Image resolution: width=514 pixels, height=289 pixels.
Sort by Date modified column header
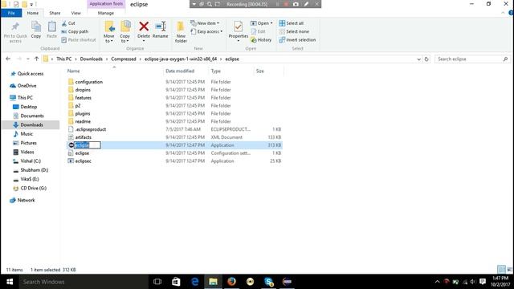point(180,71)
